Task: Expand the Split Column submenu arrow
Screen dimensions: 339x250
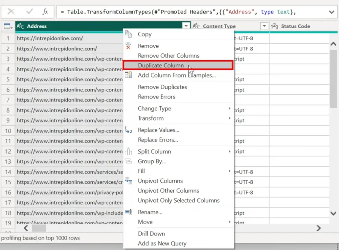Action: pyautogui.click(x=230, y=151)
